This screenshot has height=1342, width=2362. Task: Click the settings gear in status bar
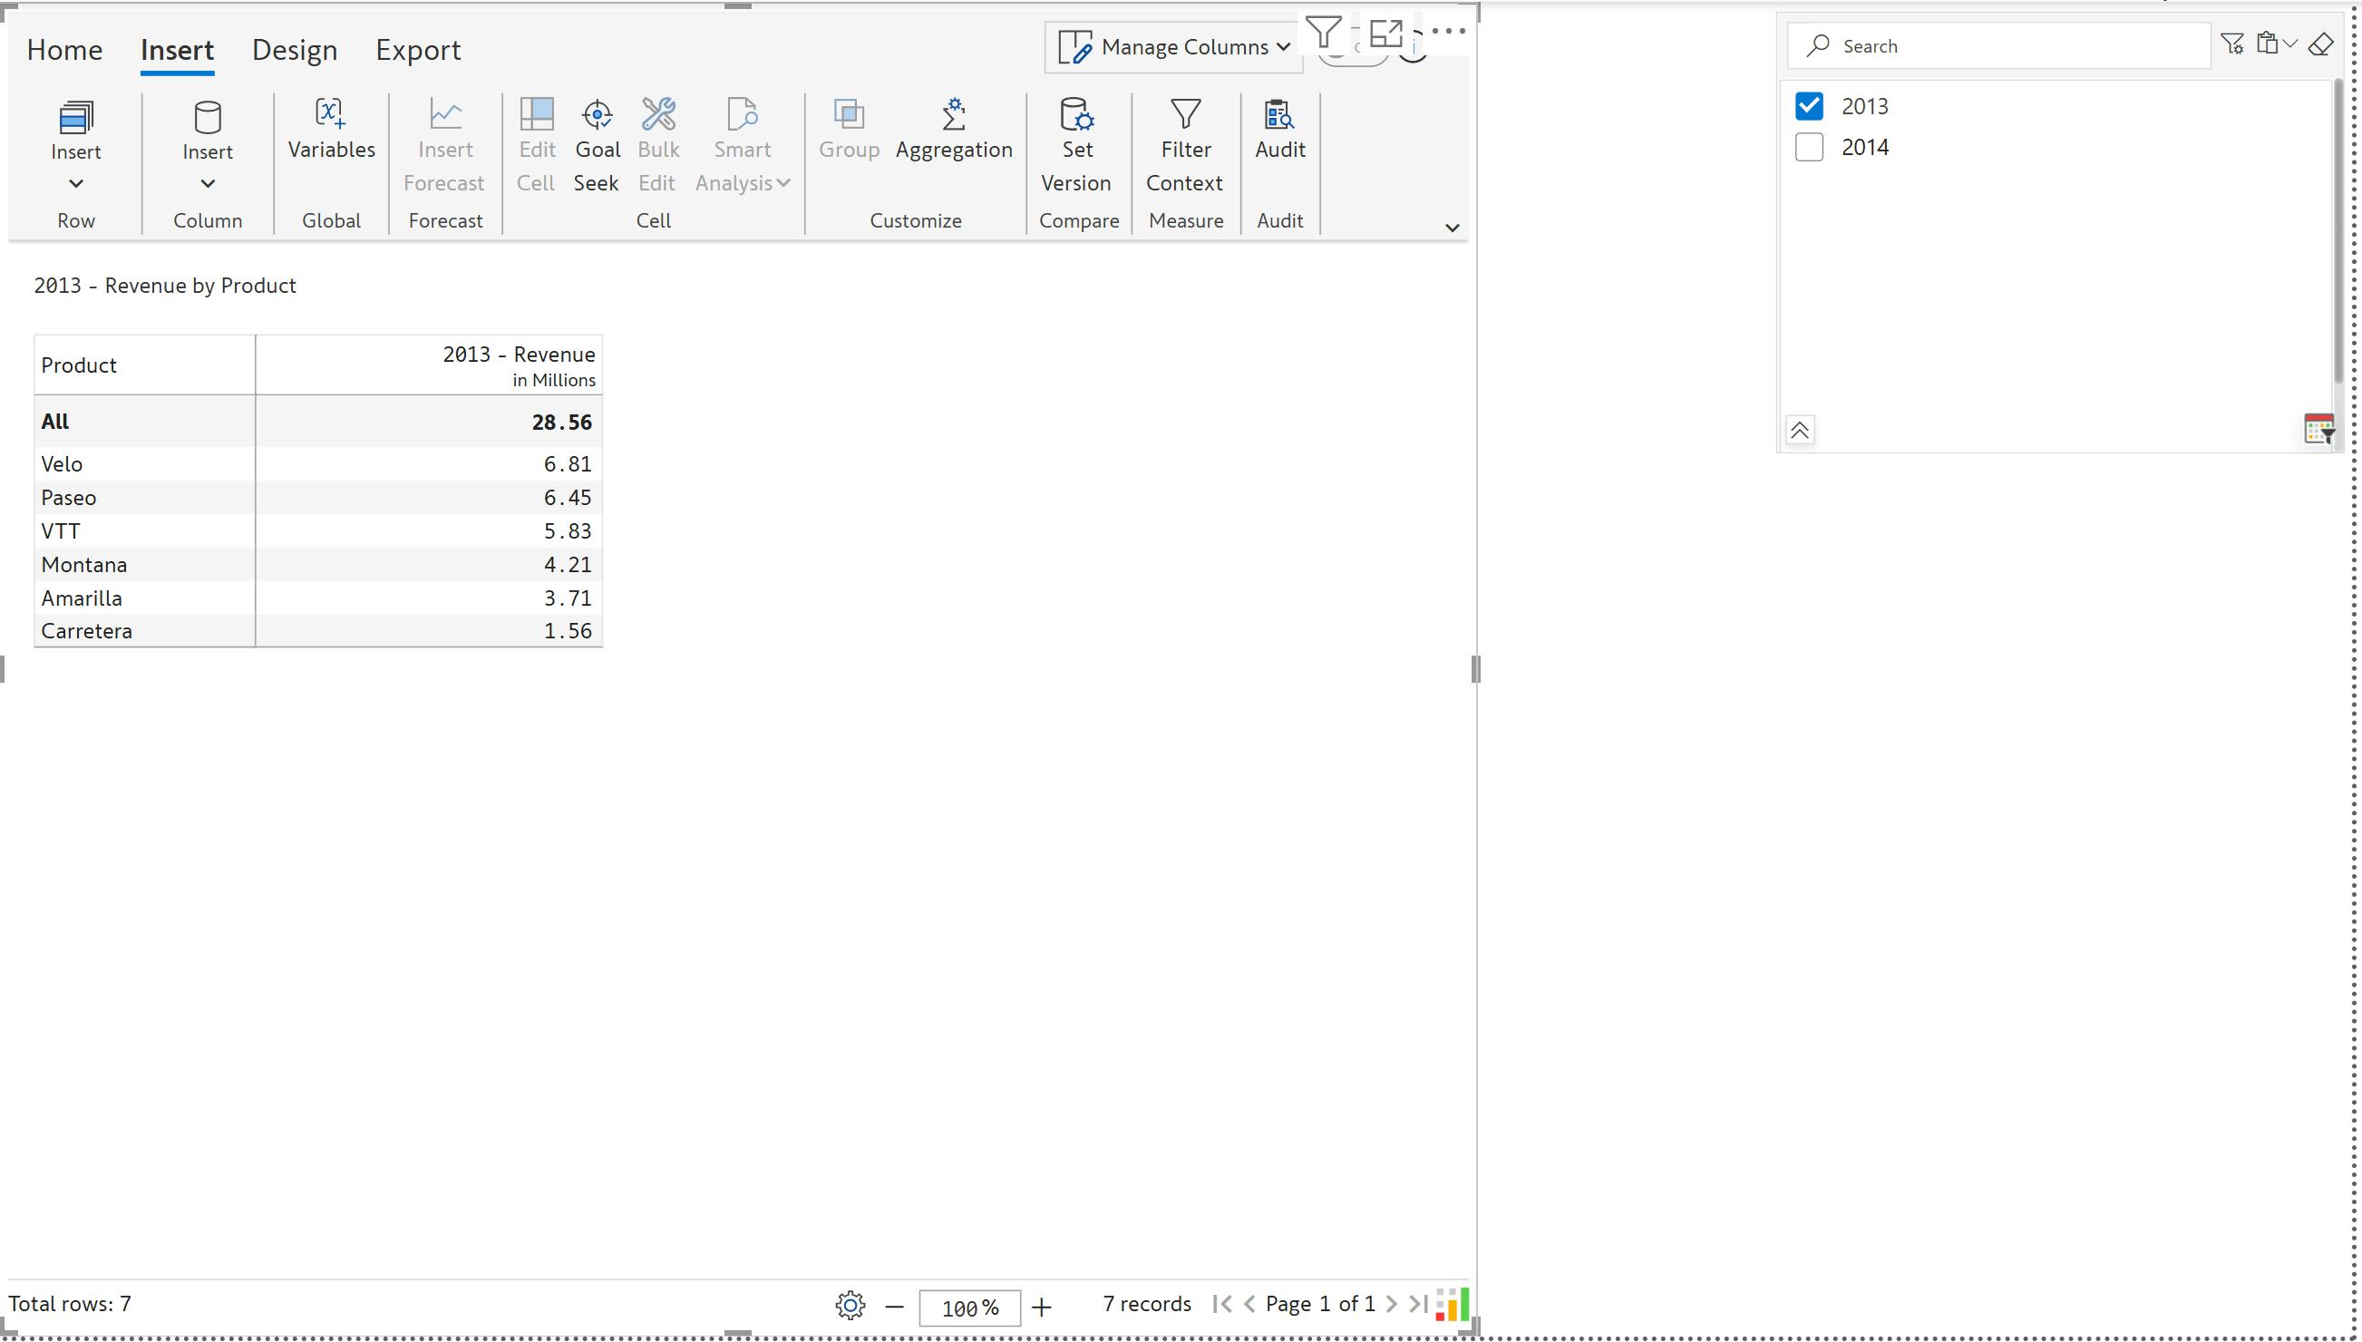(x=850, y=1305)
